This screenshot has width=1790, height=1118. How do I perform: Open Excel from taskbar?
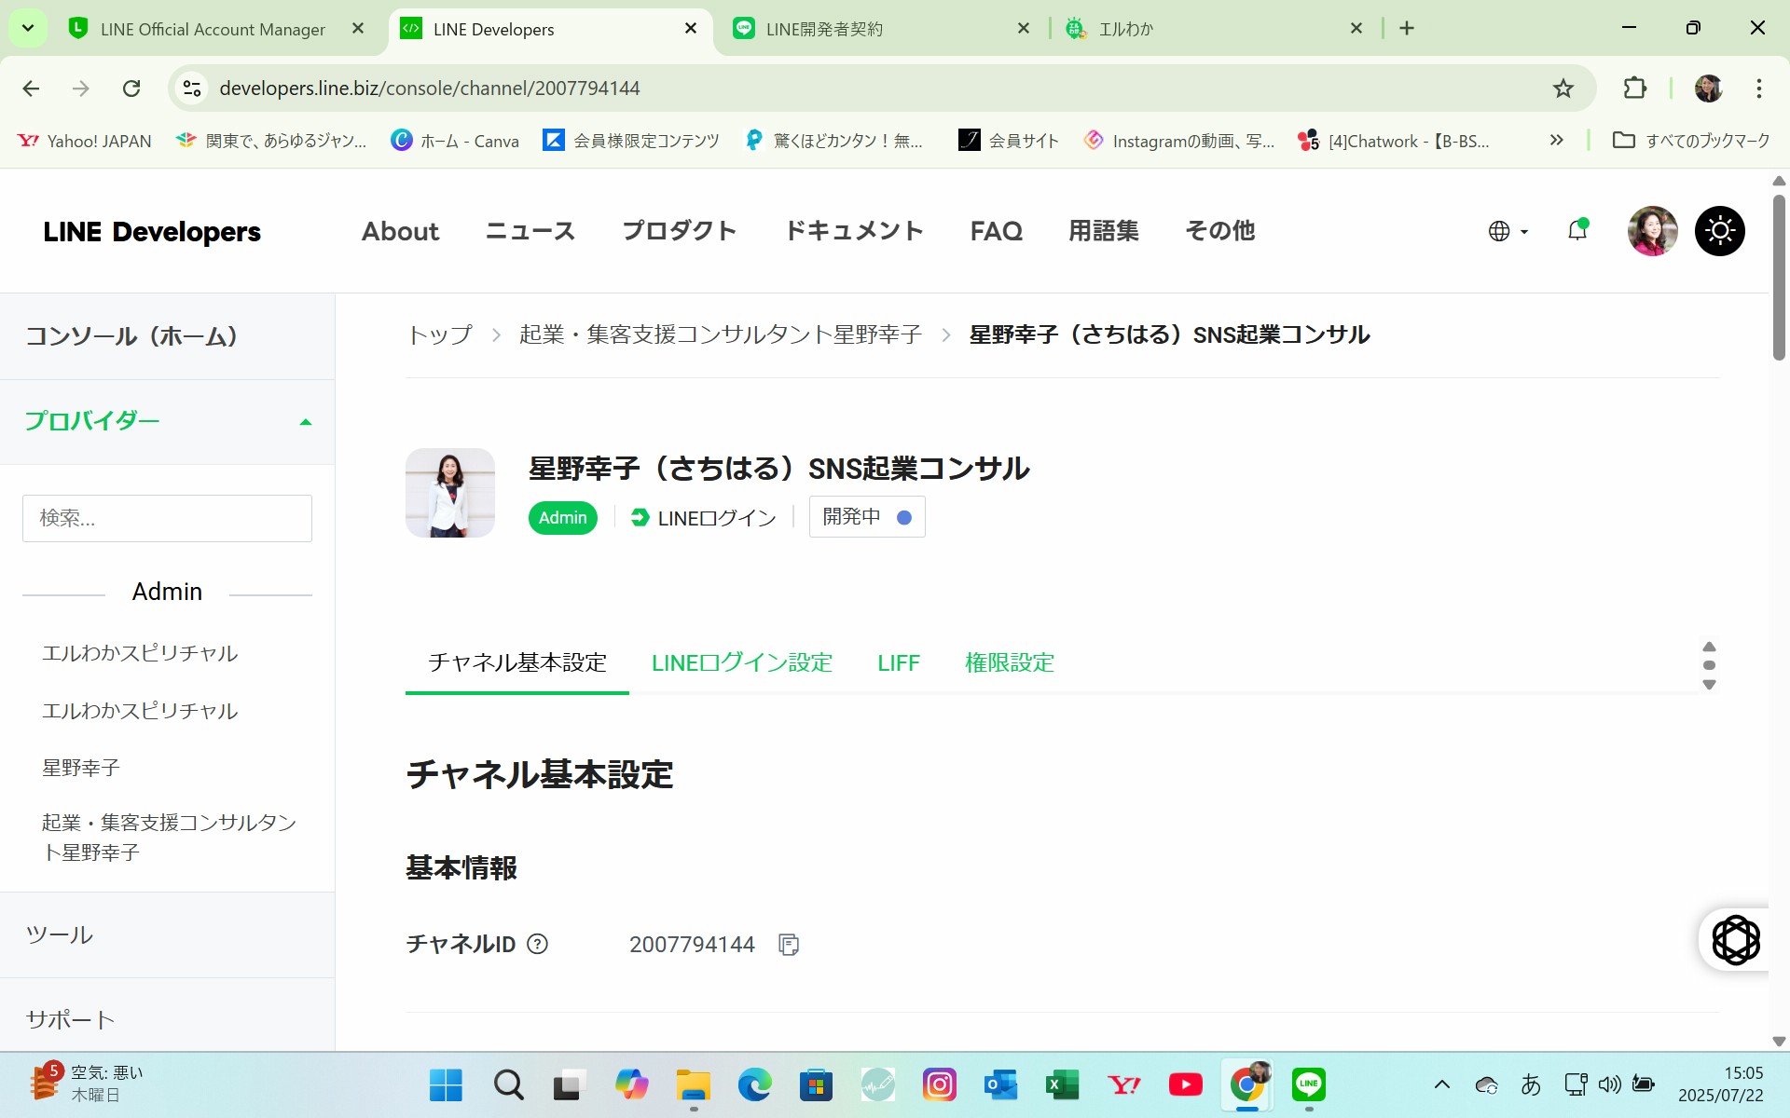click(1062, 1084)
